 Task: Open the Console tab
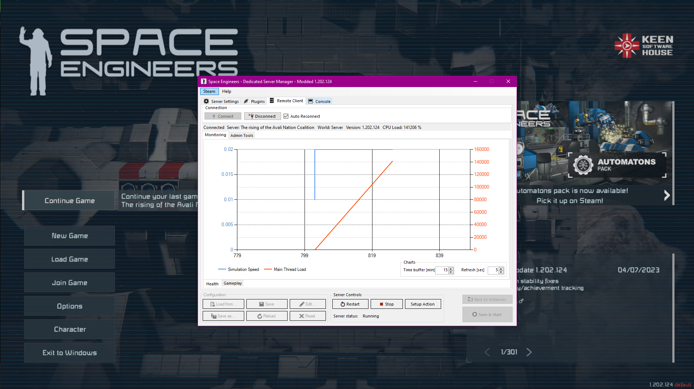tap(319, 101)
